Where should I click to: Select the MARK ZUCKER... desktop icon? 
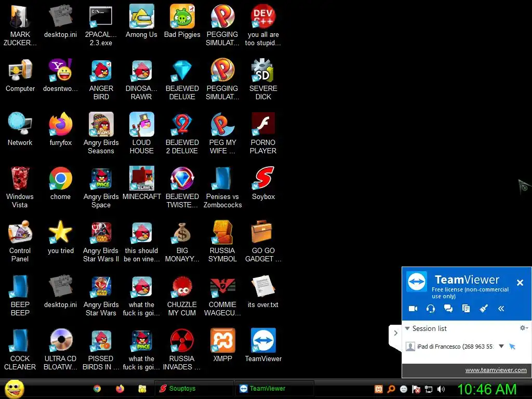[20, 25]
